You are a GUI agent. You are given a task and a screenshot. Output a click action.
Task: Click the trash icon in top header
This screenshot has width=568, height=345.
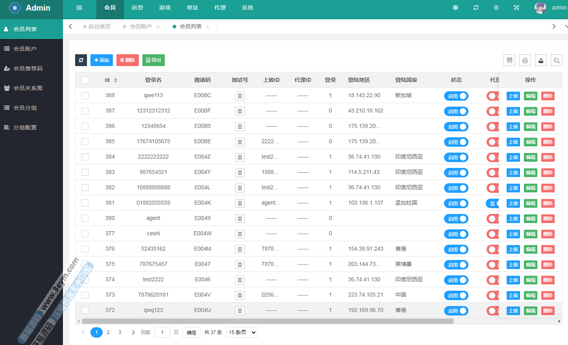496,7
